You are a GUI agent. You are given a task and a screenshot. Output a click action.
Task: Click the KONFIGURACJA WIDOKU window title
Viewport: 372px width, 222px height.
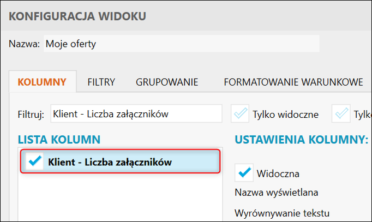(x=77, y=16)
